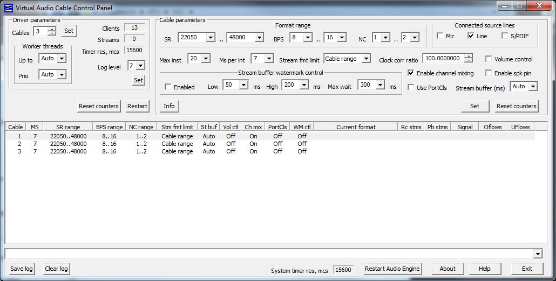The image size is (556, 281).
Task: Click the SR range column header
Action: tap(68, 127)
